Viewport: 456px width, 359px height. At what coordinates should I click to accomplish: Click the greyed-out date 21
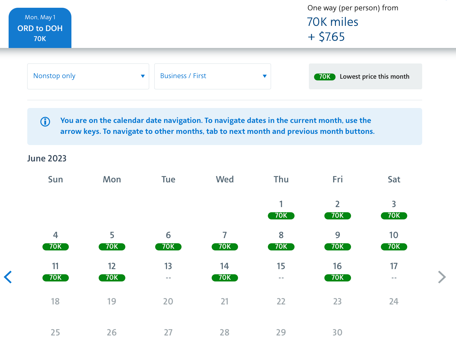coord(225,301)
